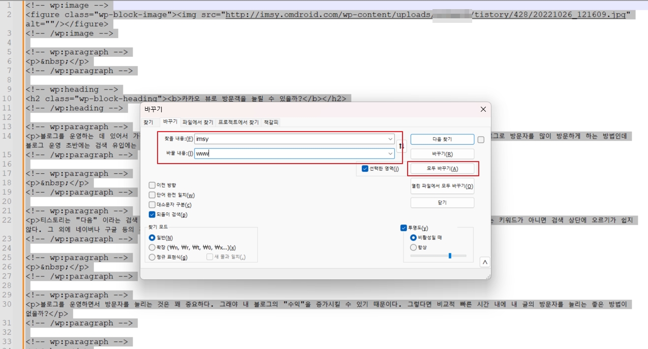Toggle the 대소문자 구분 checkbox
This screenshot has width=648, height=349.
point(152,205)
